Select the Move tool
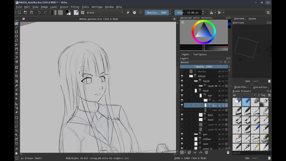The height and width of the screenshot is (161, 286). (16, 72)
